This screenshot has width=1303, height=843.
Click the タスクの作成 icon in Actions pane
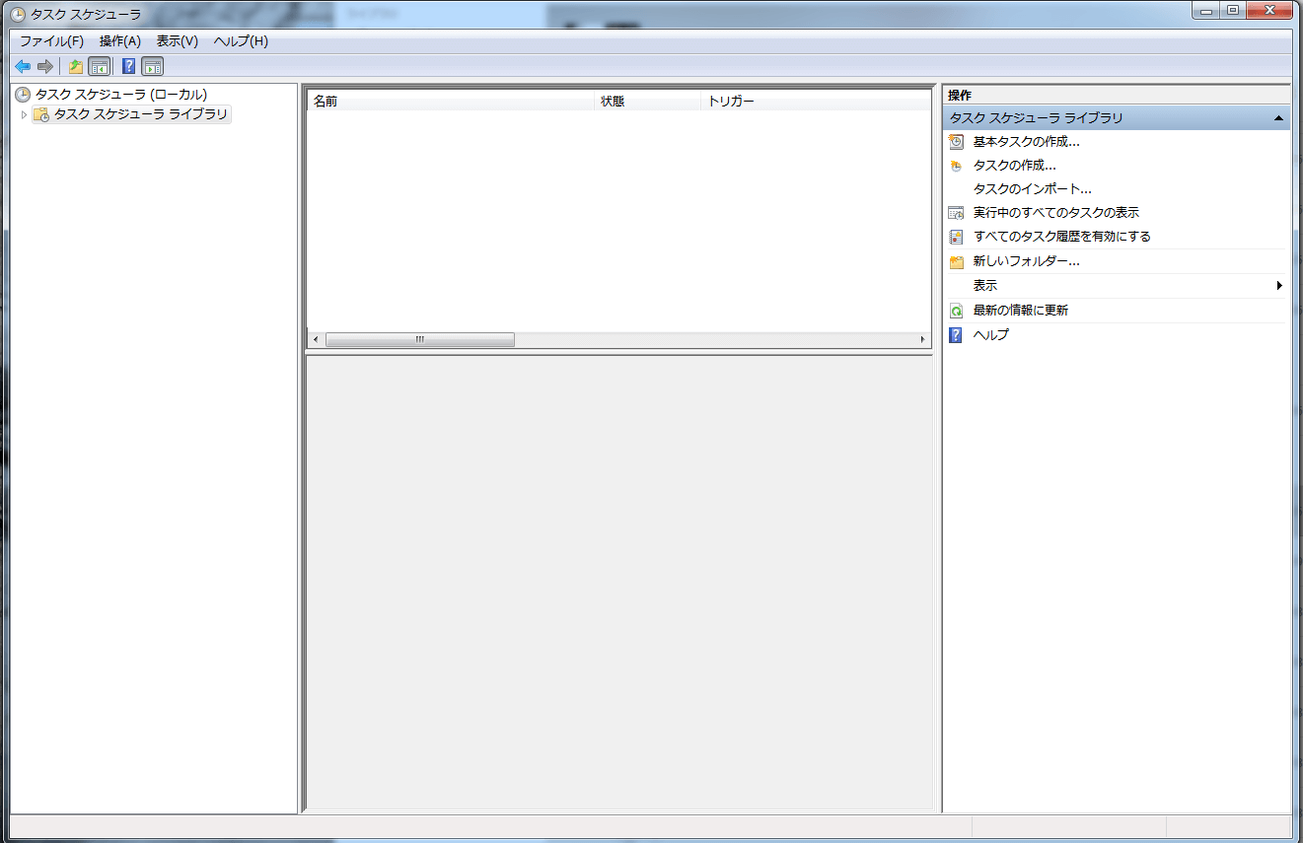[x=955, y=166]
